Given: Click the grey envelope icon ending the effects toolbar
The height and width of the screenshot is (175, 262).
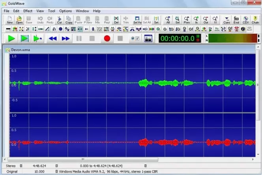Looking at the screenshot, I should point(249,29).
